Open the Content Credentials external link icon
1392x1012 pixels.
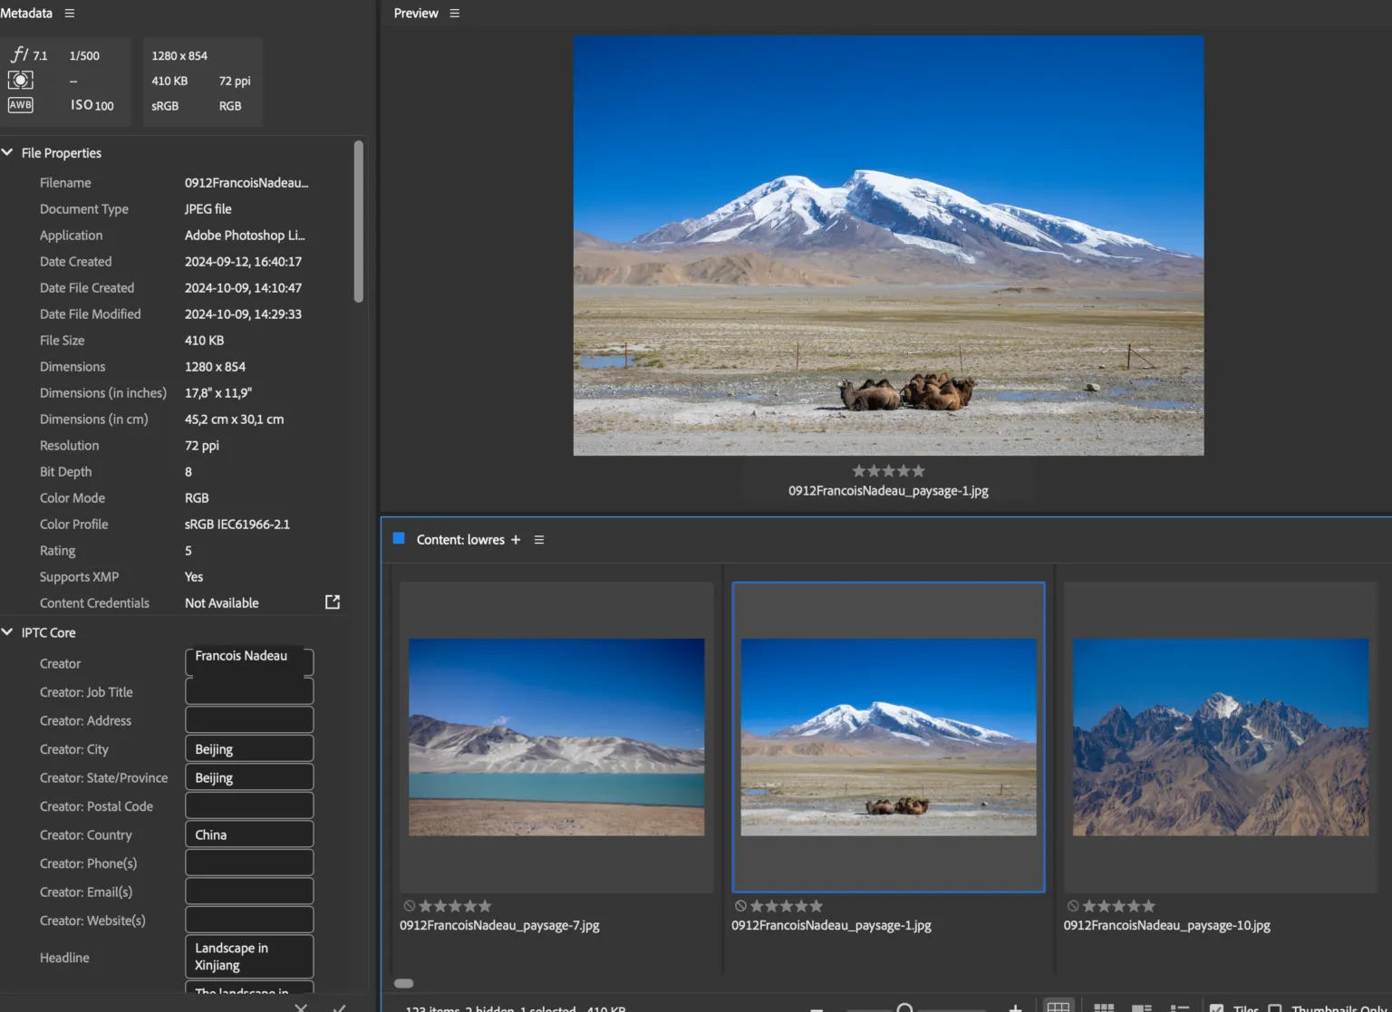point(333,602)
